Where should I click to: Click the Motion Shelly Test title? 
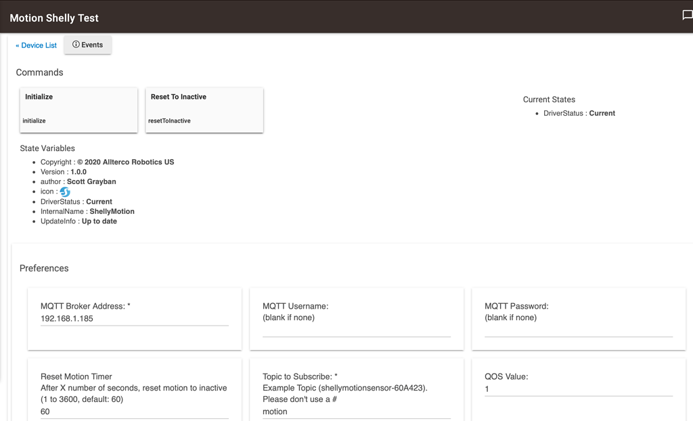(53, 18)
